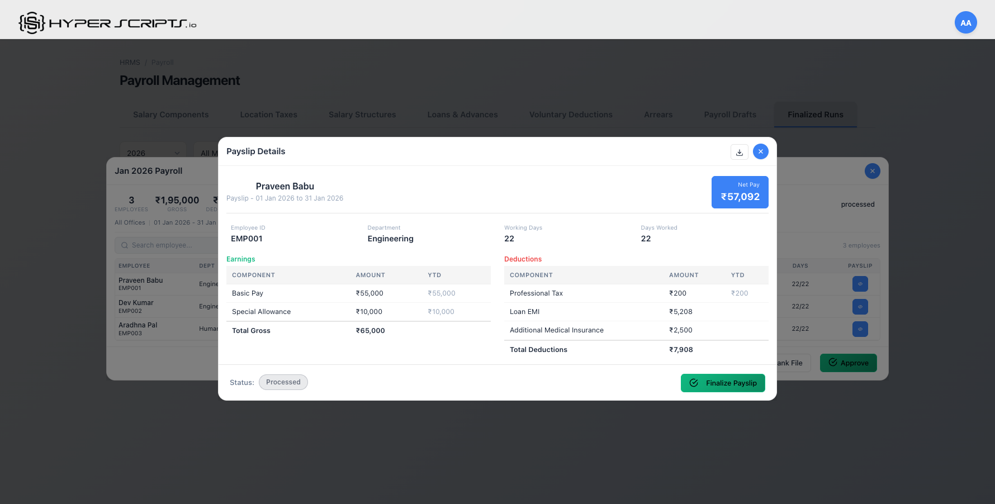The image size is (995, 504).
Task: Go to the Finalized Runs tab
Action: point(815,115)
